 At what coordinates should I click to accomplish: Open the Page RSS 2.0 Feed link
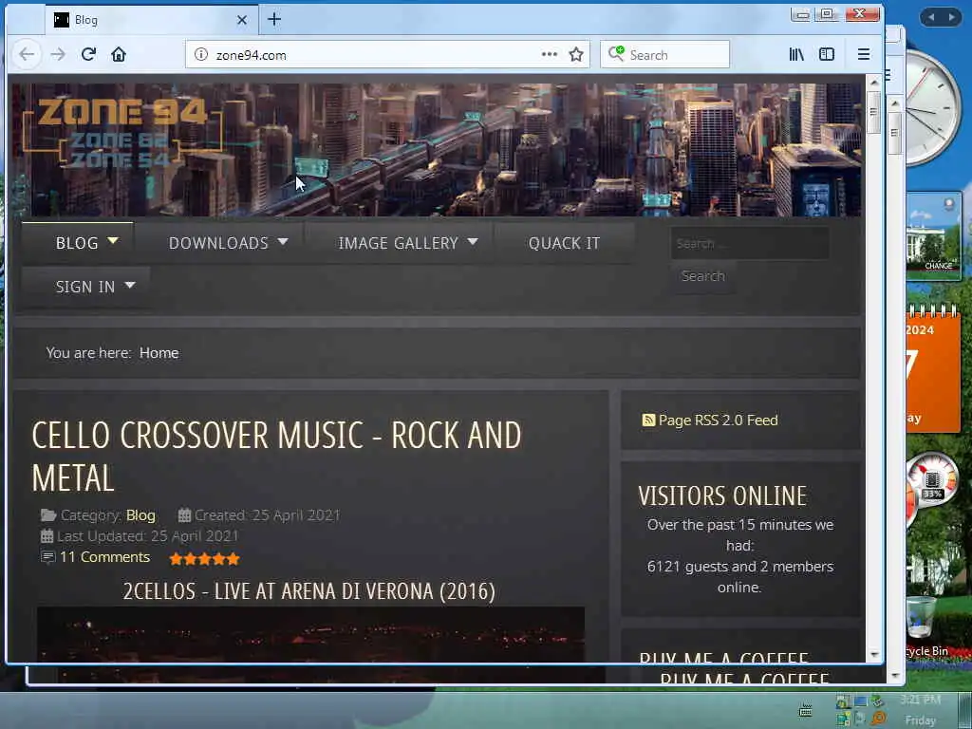[x=718, y=421]
